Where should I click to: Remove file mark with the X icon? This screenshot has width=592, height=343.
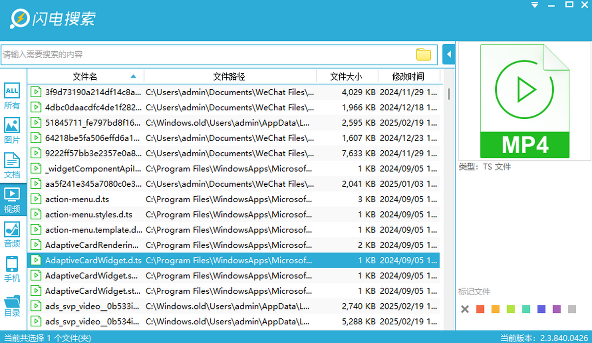coord(465,309)
